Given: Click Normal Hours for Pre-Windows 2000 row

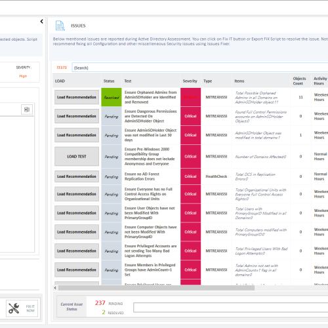Looking at the screenshot, I should point(320,156).
